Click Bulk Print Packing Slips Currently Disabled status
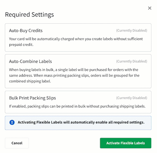 (x=132, y=98)
